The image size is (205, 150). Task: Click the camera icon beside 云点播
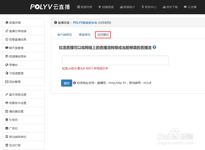pos(185,7)
